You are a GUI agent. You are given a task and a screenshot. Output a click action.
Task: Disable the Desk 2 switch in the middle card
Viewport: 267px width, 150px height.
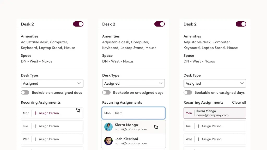pos(160,24)
